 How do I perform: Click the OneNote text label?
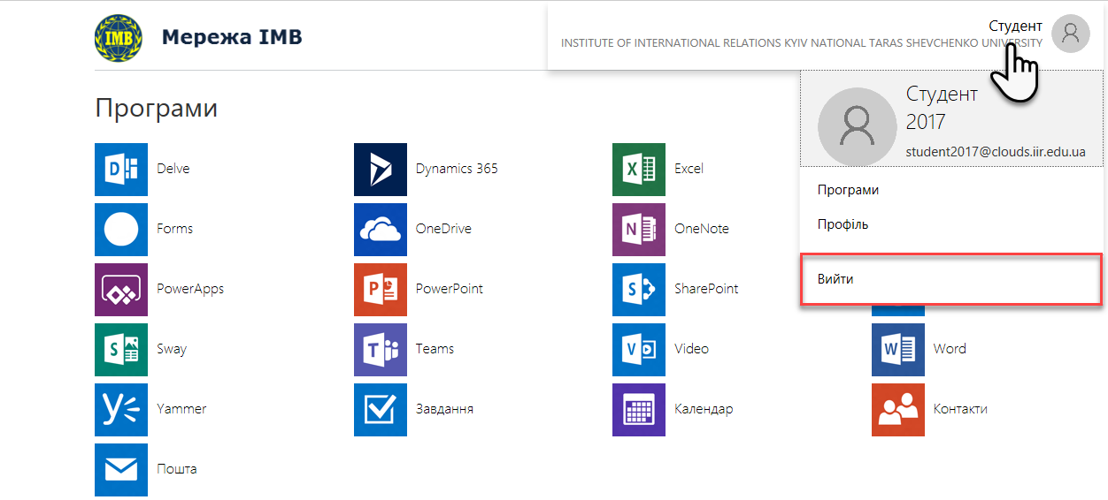click(x=702, y=229)
